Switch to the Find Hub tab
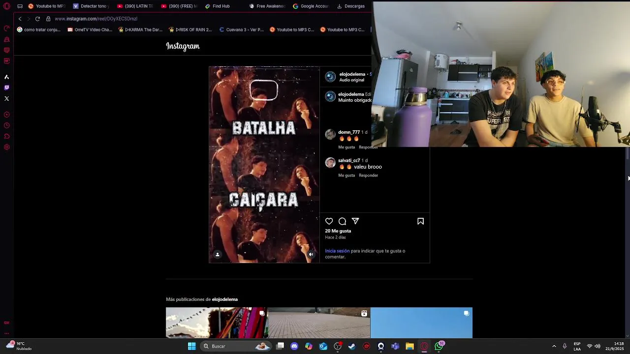The height and width of the screenshot is (354, 630). click(218, 6)
